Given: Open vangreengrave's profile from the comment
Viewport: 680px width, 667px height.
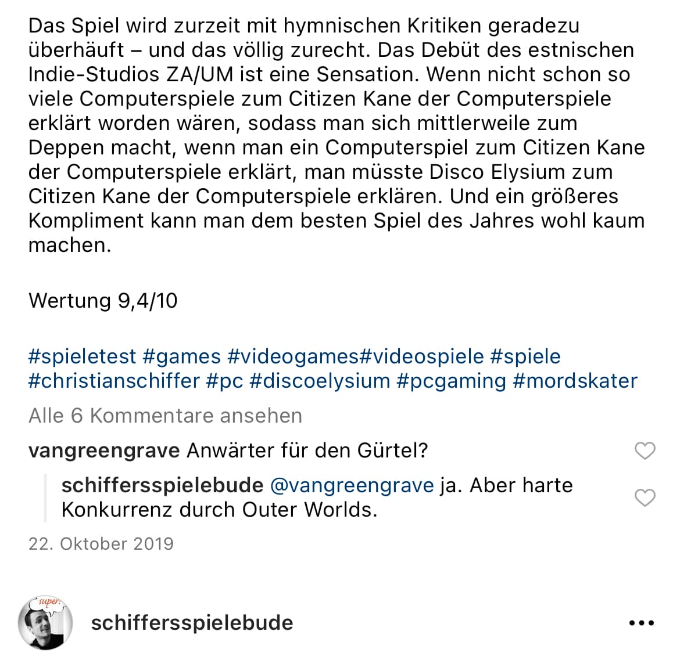Looking at the screenshot, I should [x=104, y=450].
